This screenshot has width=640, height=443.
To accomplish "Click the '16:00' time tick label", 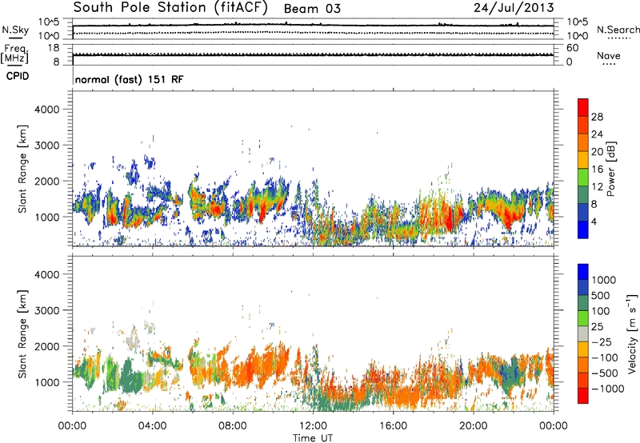I will pyautogui.click(x=393, y=426).
